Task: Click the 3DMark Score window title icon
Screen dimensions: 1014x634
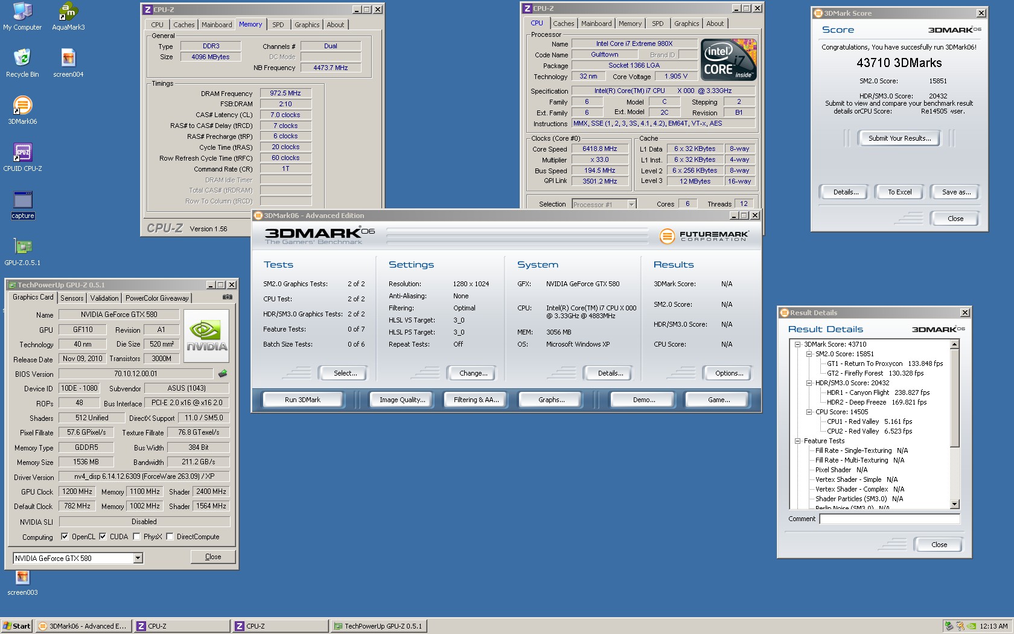Action: pyautogui.click(x=818, y=13)
